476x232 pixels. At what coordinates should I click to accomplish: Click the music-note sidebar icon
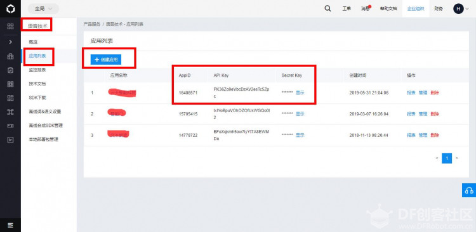pyautogui.click(x=10, y=70)
